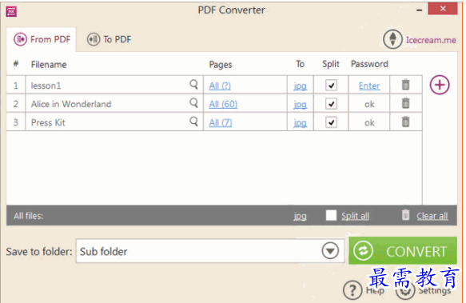Click password ok status for Alice in Wonderland
The width and height of the screenshot is (466, 303).
click(369, 105)
